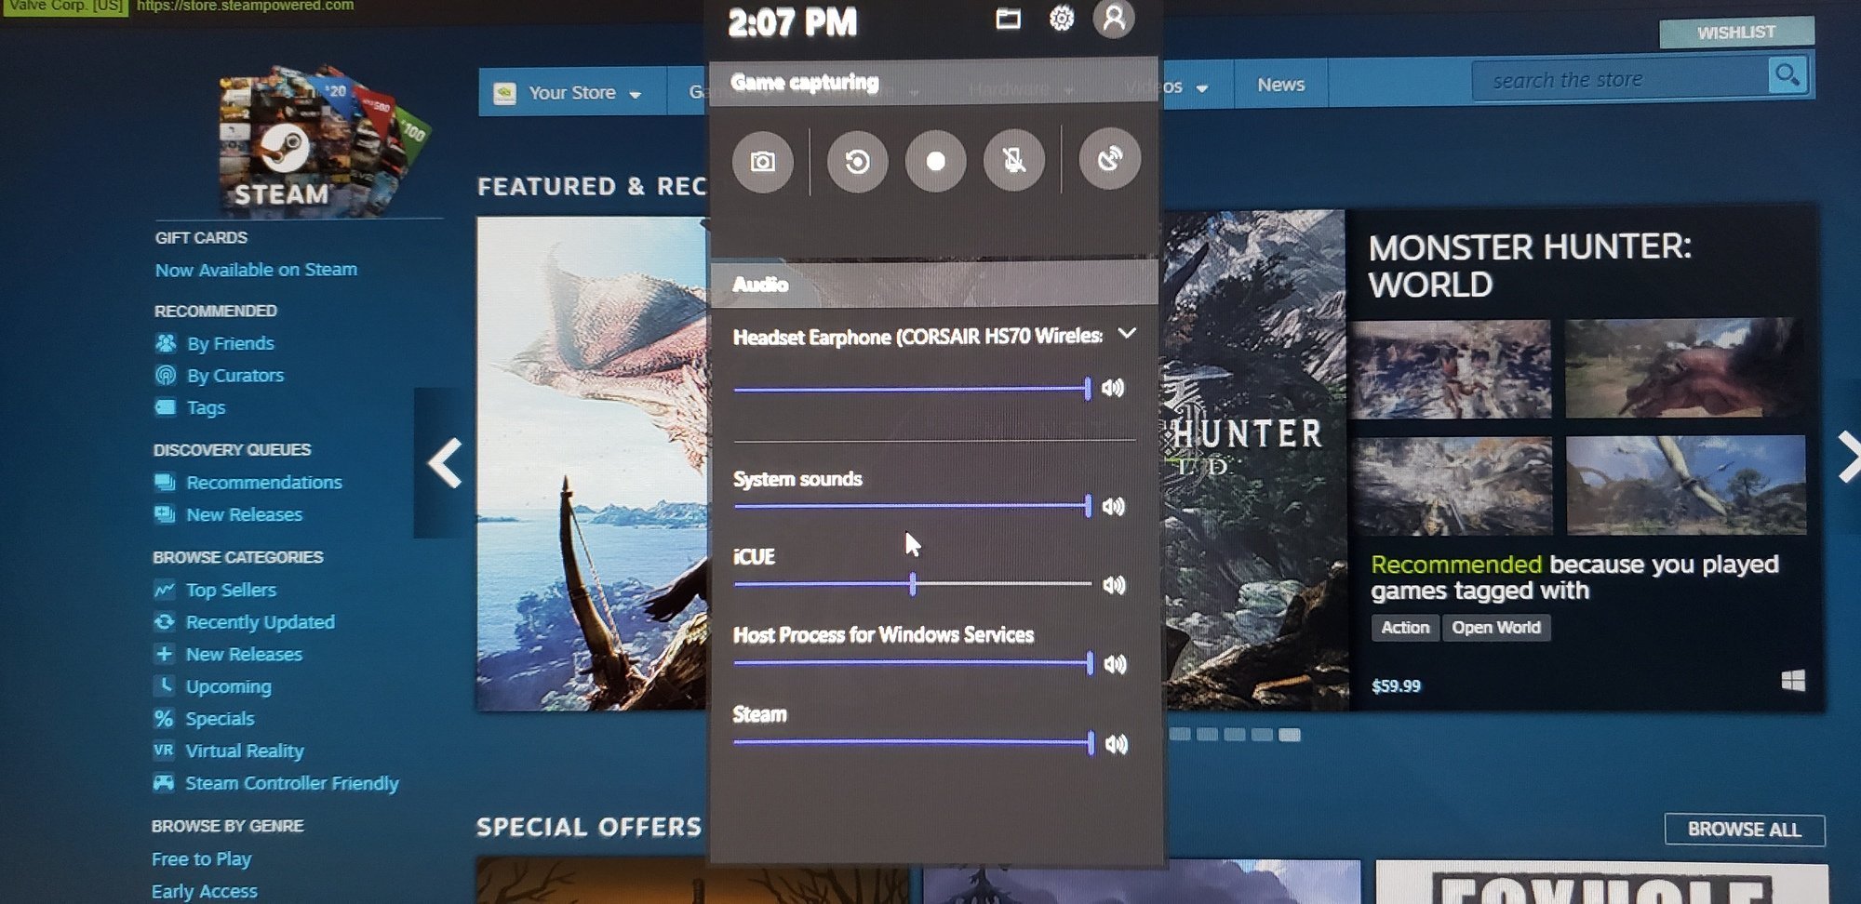Open Tags recommendations link

point(206,407)
